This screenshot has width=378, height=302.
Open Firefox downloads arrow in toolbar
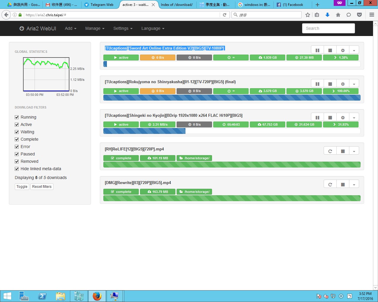327,15
